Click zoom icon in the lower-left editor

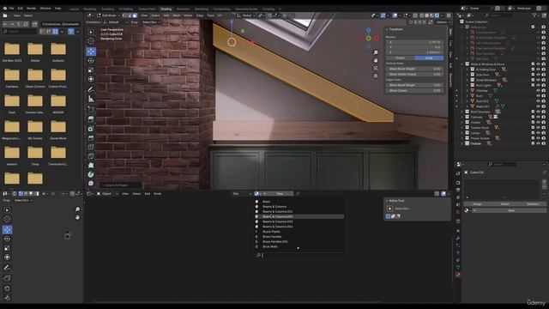click(77, 209)
